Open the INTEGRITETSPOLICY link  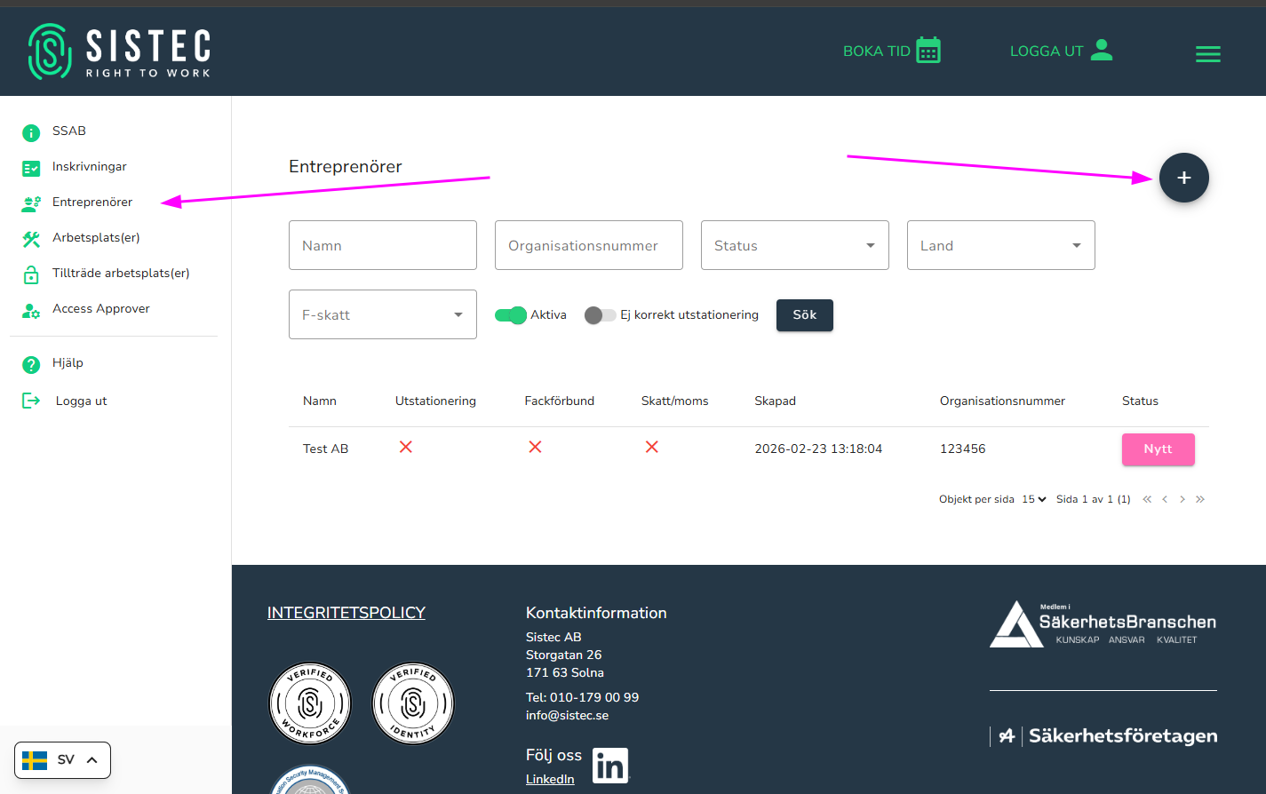346,613
